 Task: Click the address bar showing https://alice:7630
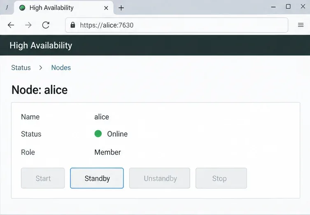pyautogui.click(x=176, y=25)
